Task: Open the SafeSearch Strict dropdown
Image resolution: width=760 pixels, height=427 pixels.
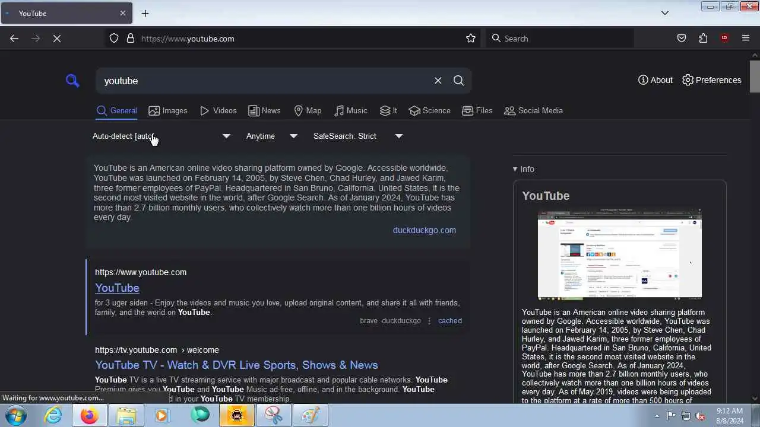Action: coord(358,136)
